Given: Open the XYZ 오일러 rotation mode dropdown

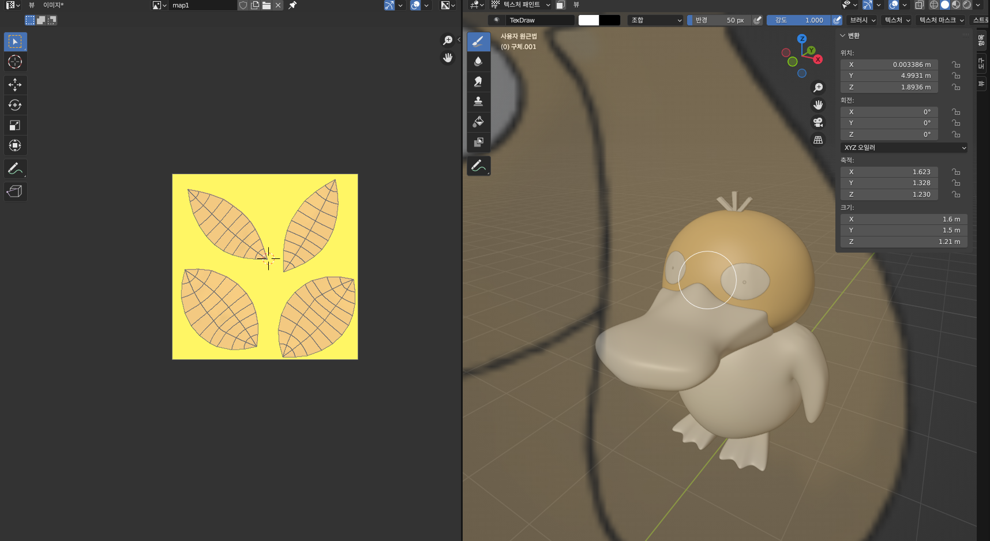Looking at the screenshot, I should click(x=904, y=148).
